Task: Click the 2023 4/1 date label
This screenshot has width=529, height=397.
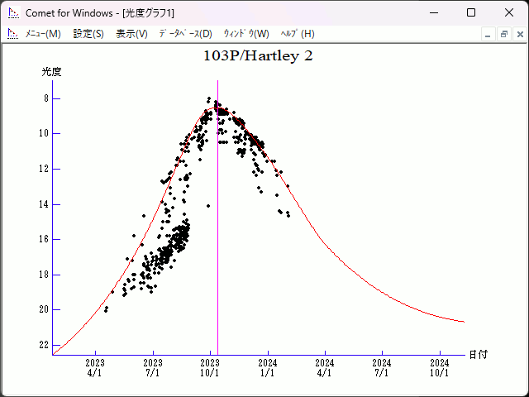Action: (95, 368)
